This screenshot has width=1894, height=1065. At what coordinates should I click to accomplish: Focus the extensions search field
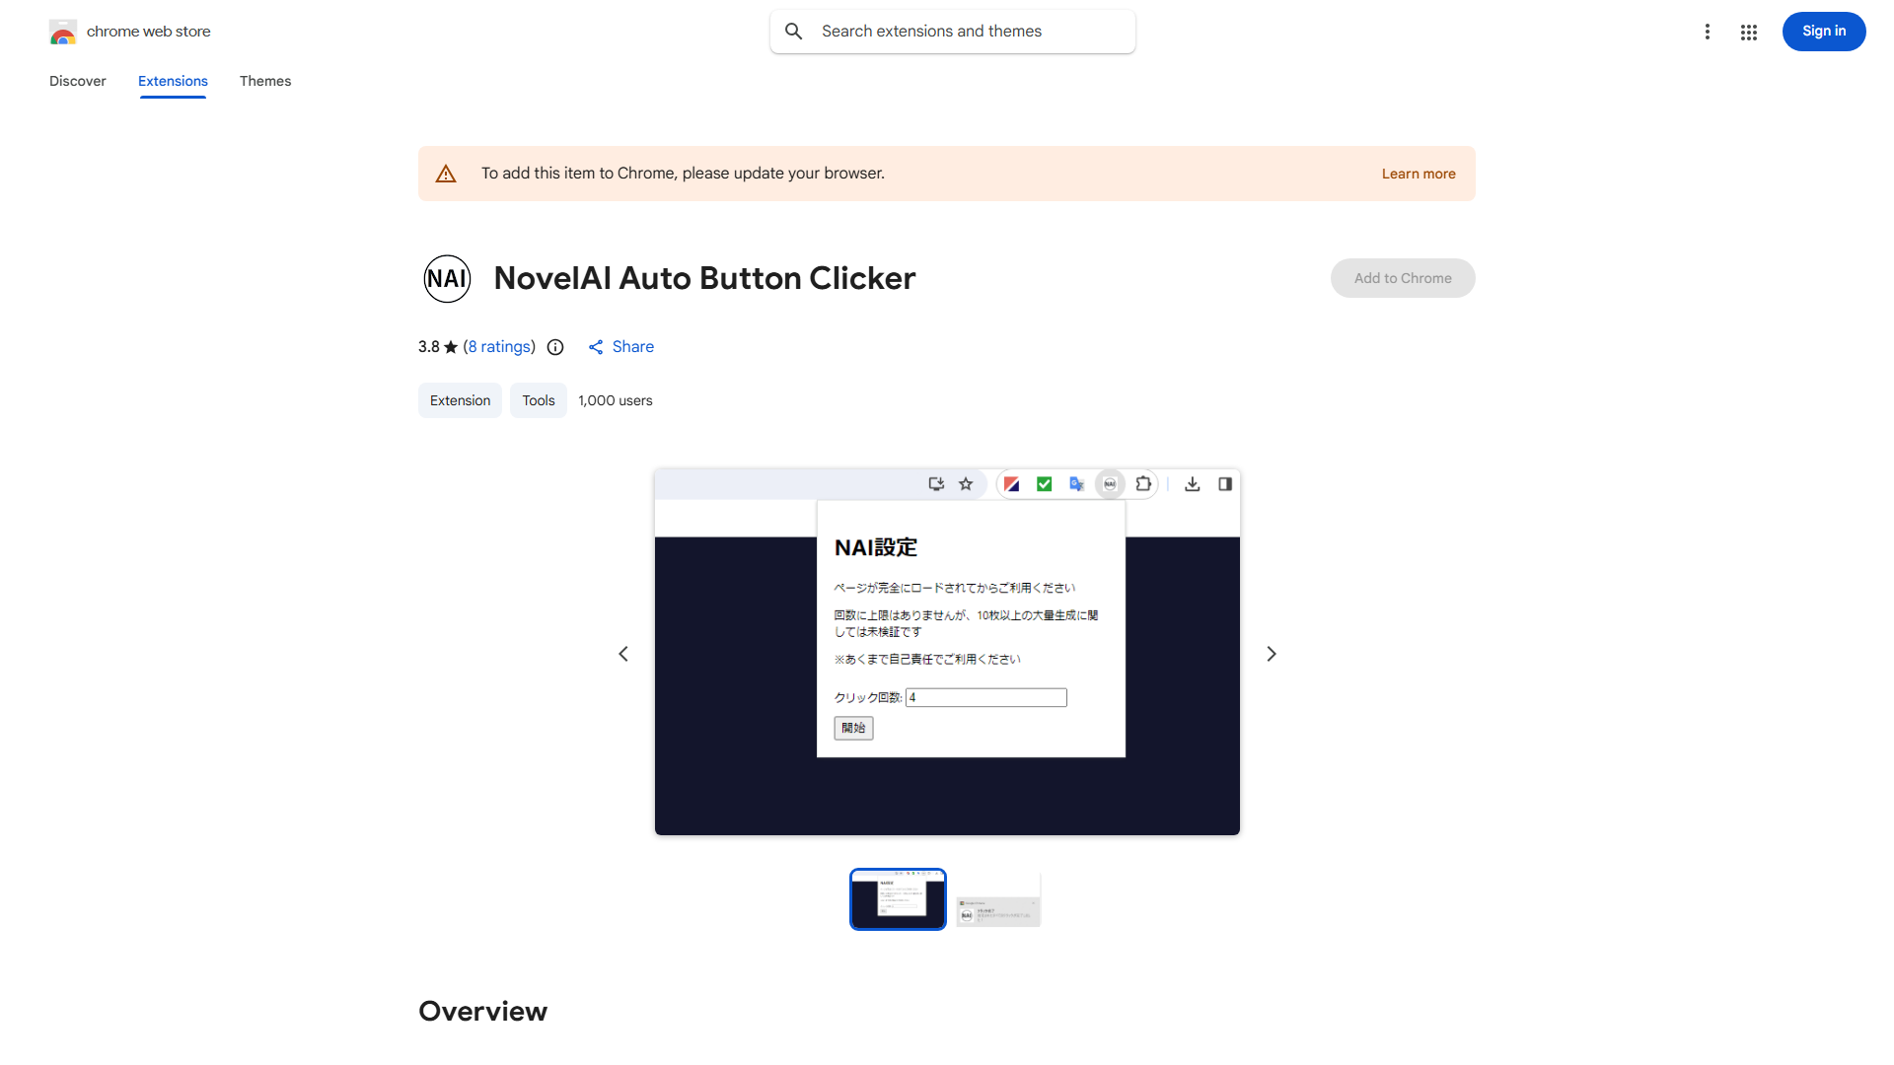tap(952, 31)
